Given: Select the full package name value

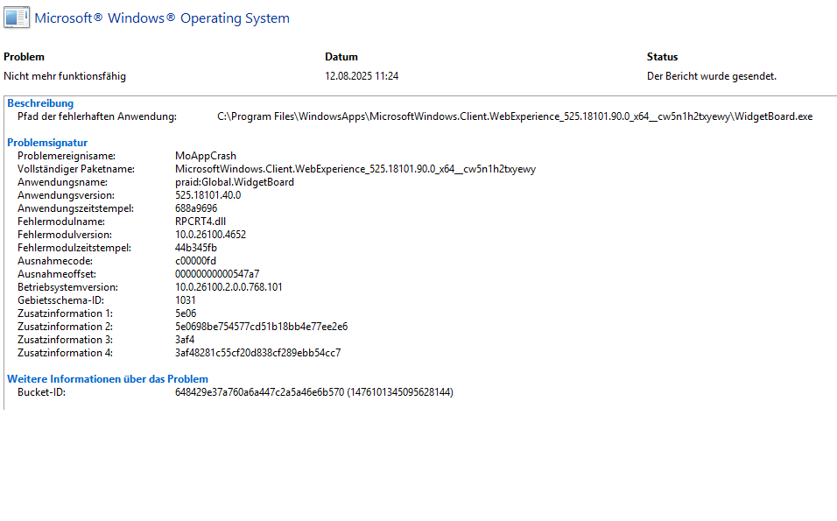Looking at the screenshot, I should click(355, 169).
